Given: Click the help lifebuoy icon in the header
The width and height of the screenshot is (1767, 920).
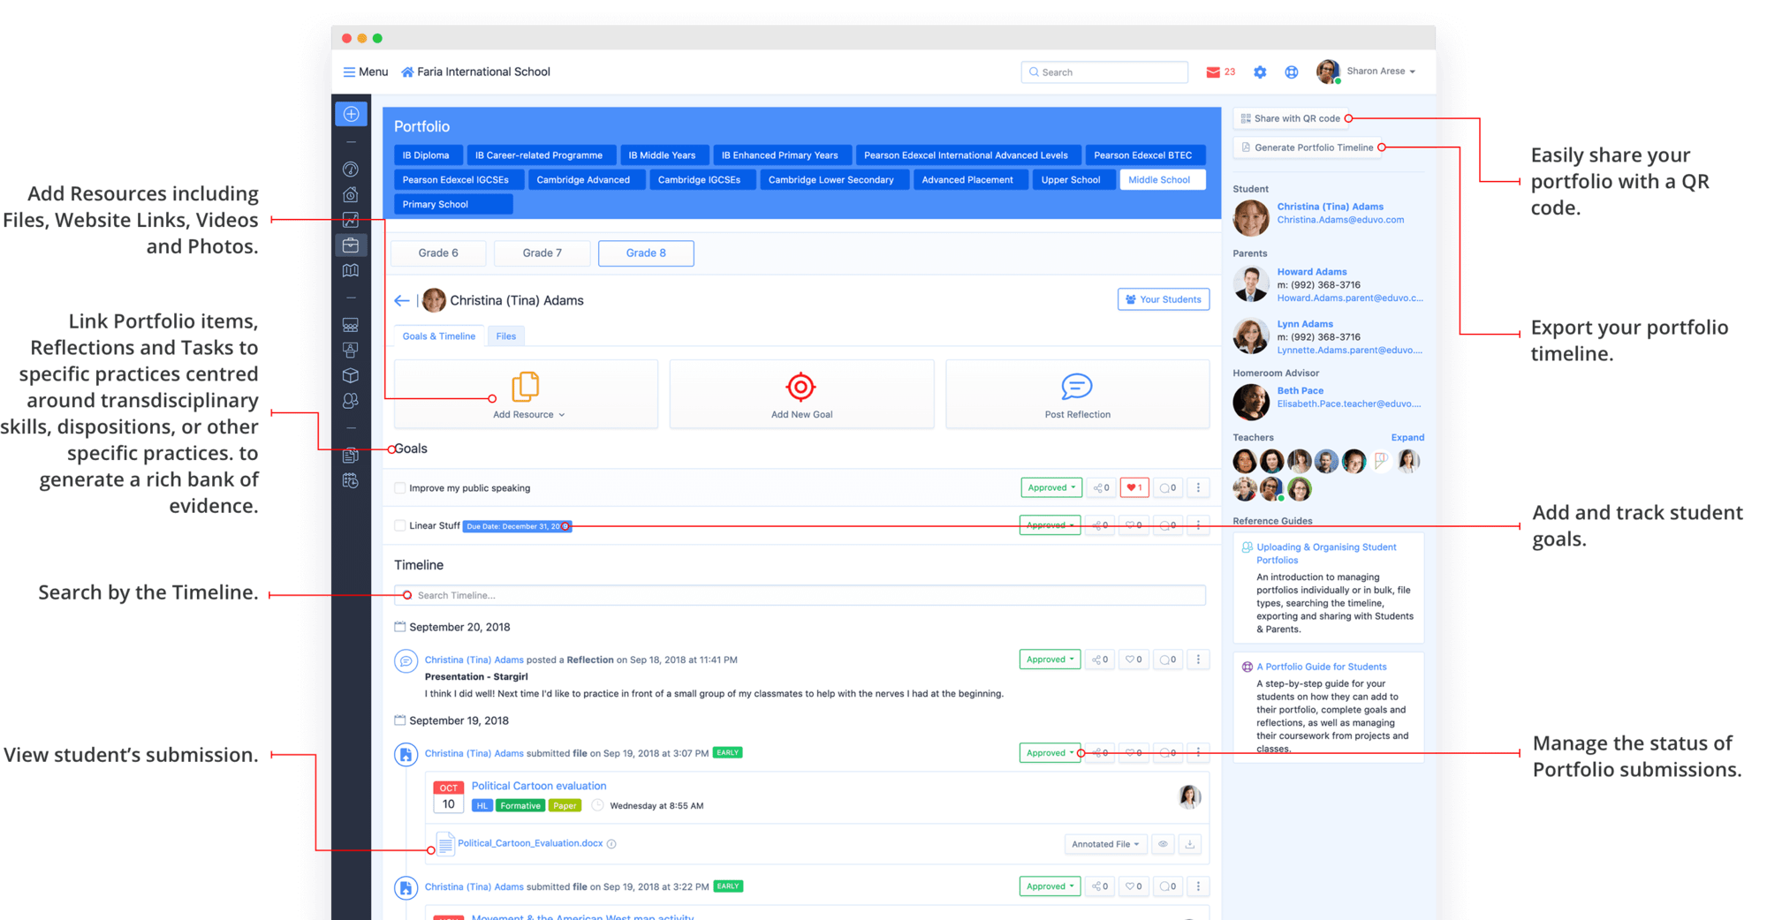Looking at the screenshot, I should tap(1292, 72).
